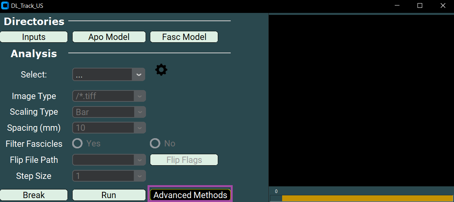Click the Inputs directory button
This screenshot has width=454, height=202.
(34, 37)
